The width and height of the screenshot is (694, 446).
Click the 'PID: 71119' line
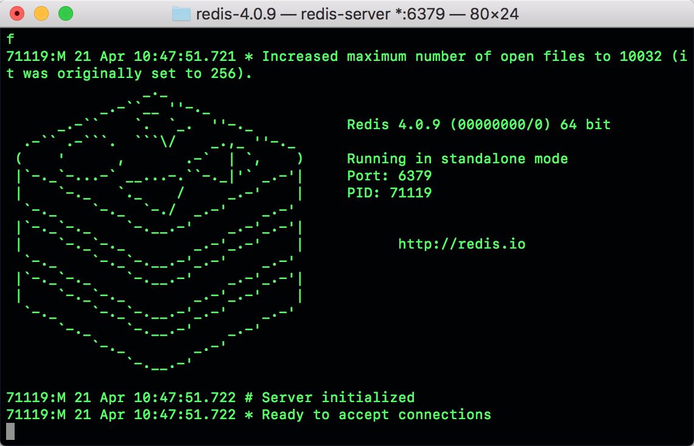click(389, 193)
